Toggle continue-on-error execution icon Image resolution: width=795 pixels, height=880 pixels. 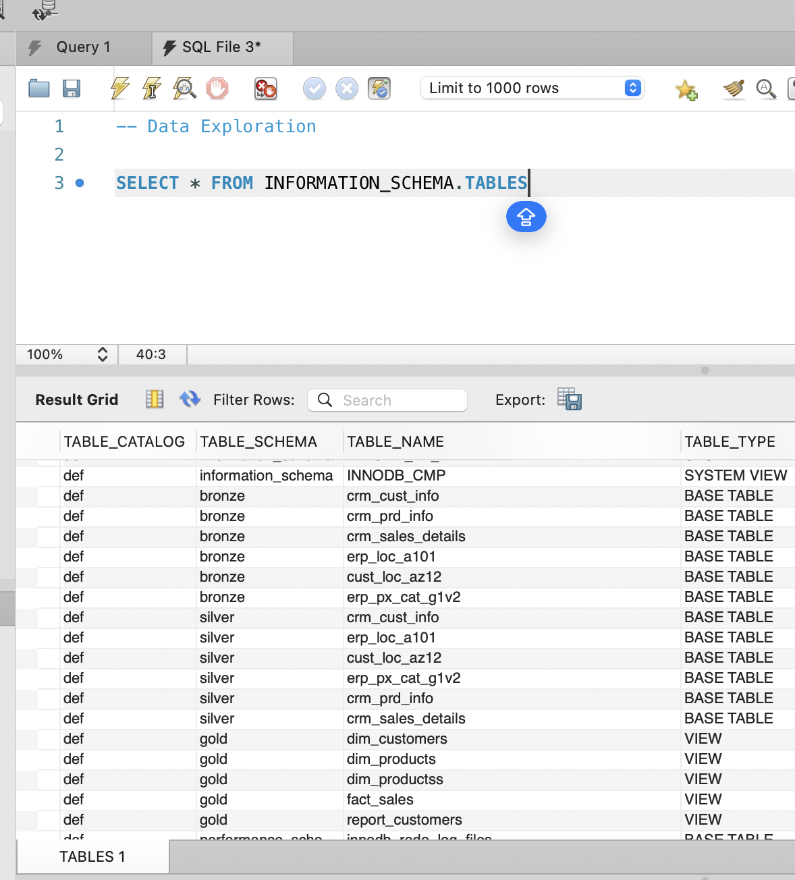[265, 88]
